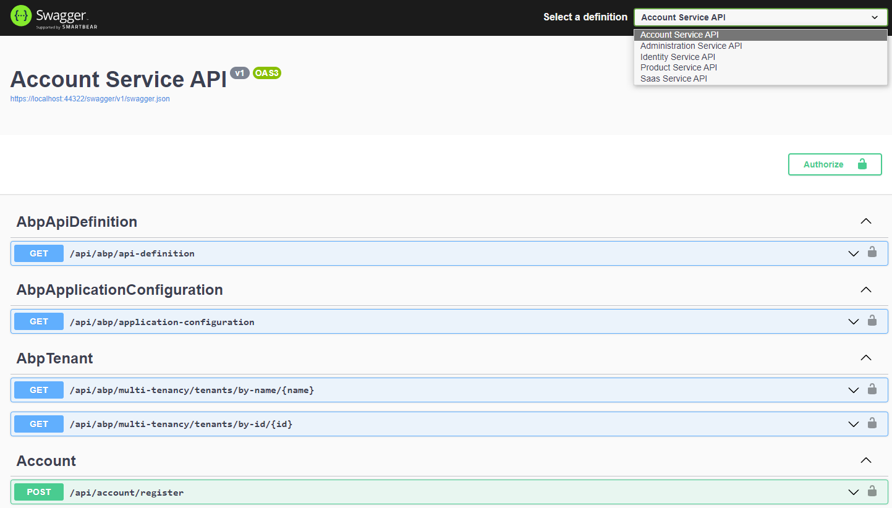892x508 pixels.
Task: Click the OAS3 badge
Action: 267,73
